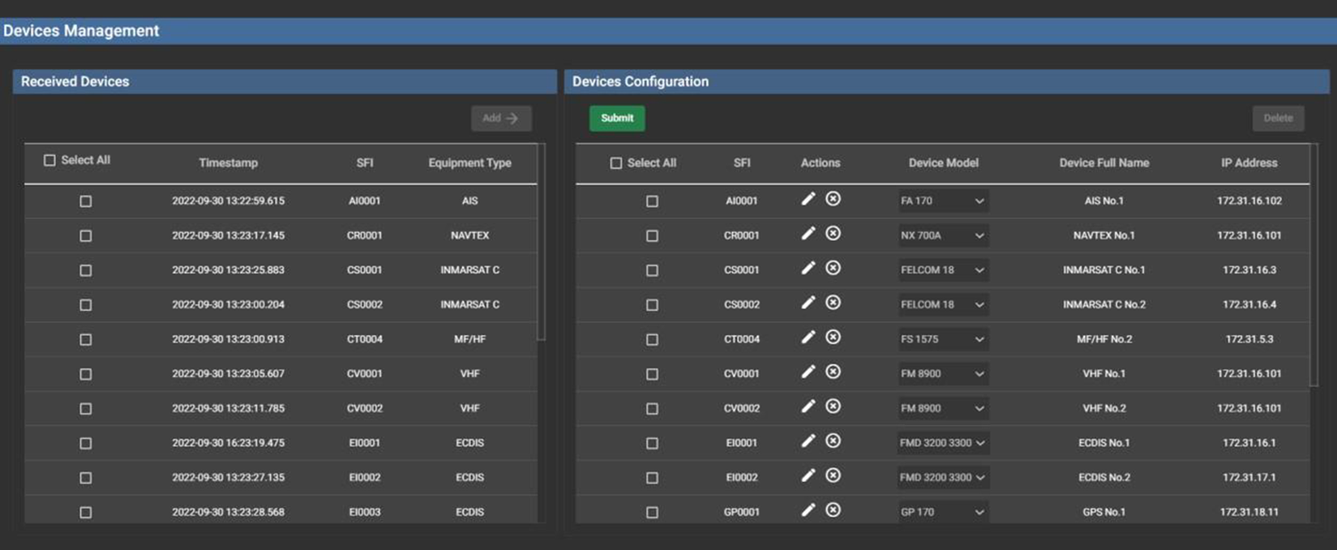The height and width of the screenshot is (550, 1337).
Task: Open FMD 3200 3300 dropdown for ECDIS No.1
Action: [x=942, y=443]
